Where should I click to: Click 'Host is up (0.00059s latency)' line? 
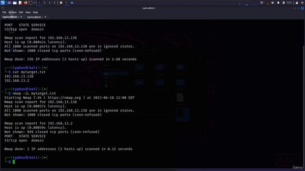35,128
